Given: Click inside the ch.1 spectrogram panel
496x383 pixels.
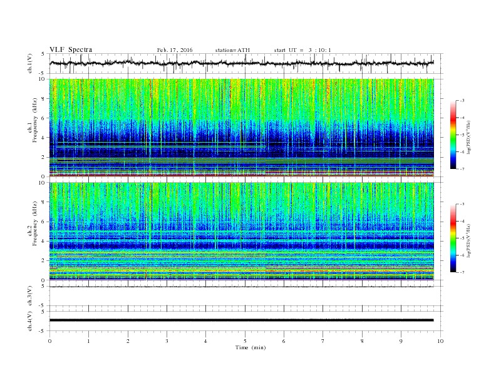Looking at the screenshot, I should [x=241, y=128].
